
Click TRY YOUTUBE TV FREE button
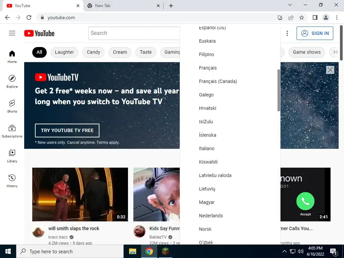[67, 130]
